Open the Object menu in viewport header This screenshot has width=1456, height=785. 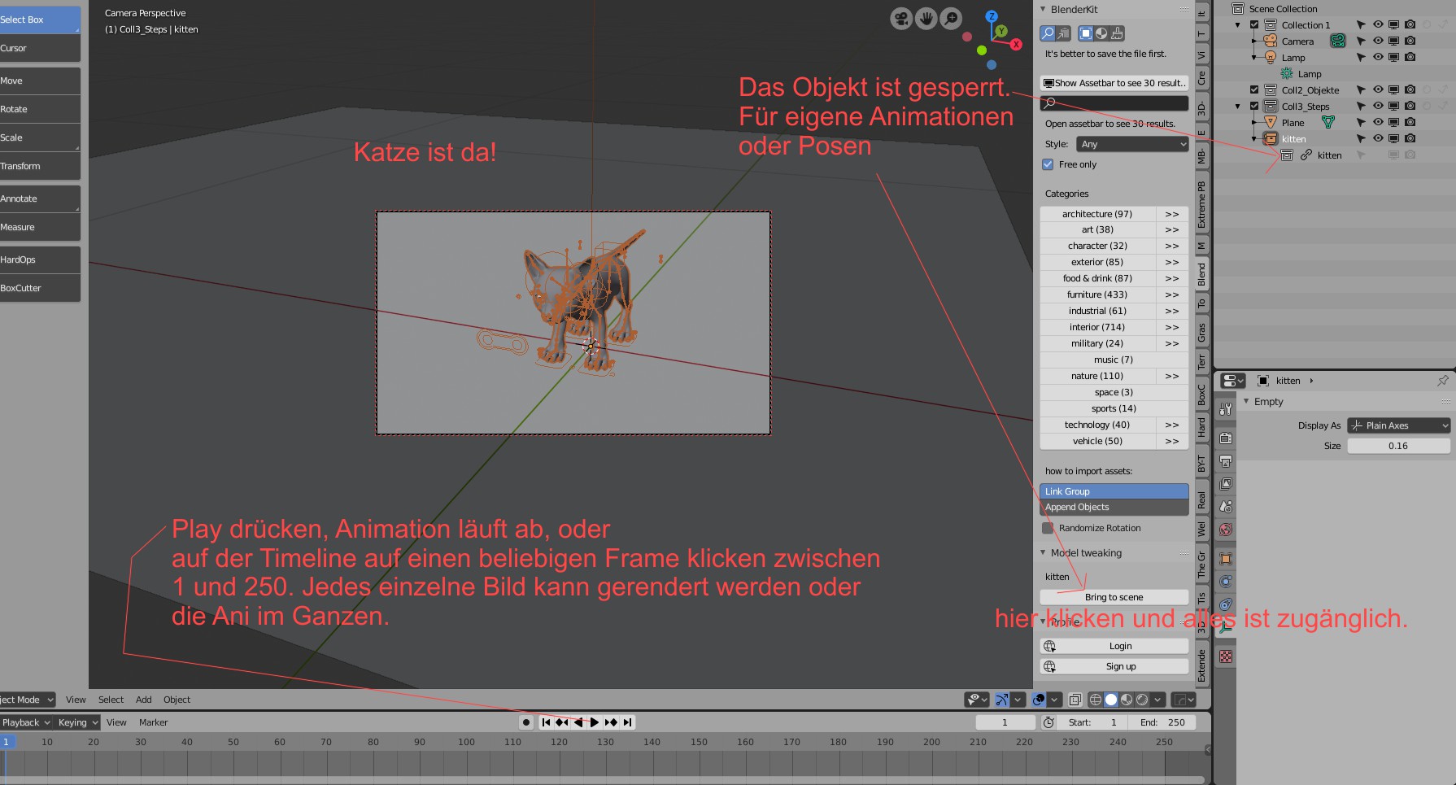(177, 700)
